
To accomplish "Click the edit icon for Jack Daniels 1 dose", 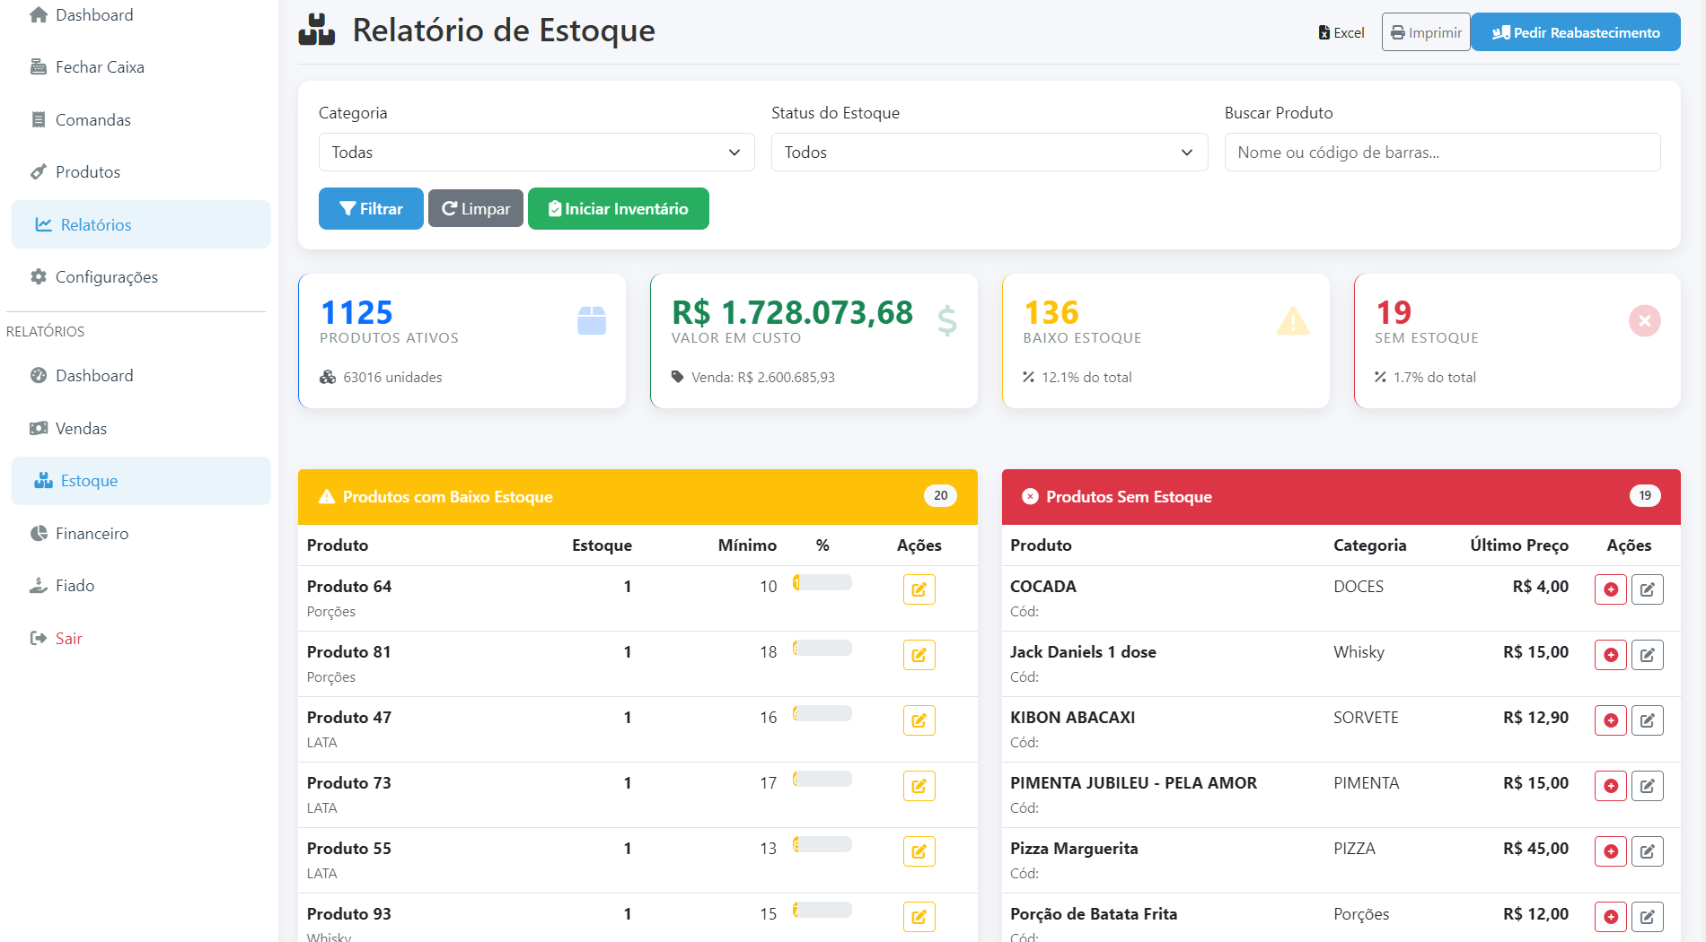I will (1647, 655).
